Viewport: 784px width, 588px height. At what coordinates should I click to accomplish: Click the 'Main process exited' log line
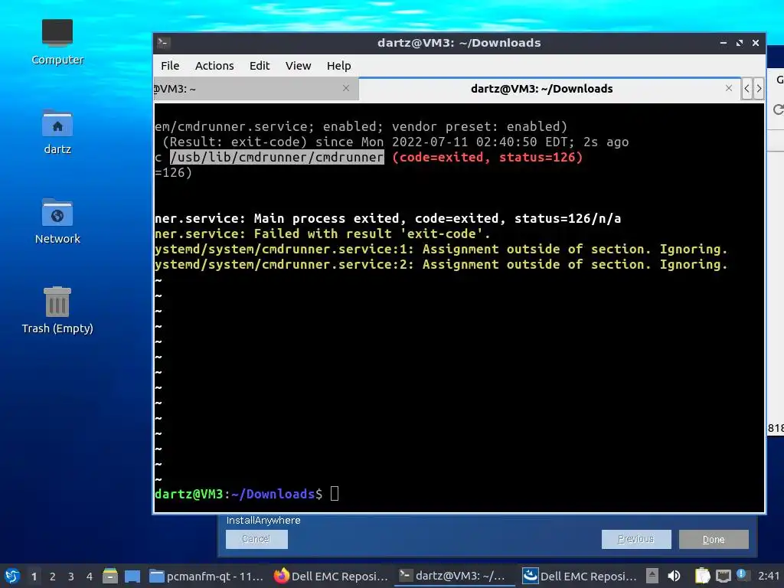click(x=387, y=218)
